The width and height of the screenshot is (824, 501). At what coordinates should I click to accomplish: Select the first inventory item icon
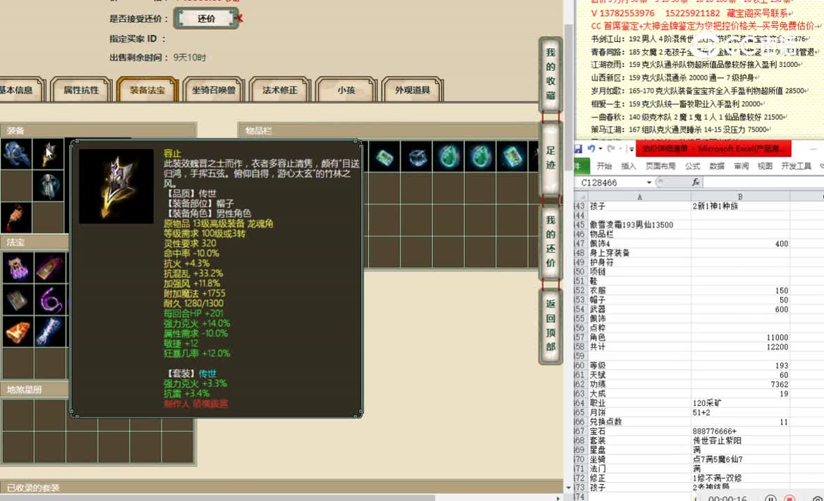(384, 157)
